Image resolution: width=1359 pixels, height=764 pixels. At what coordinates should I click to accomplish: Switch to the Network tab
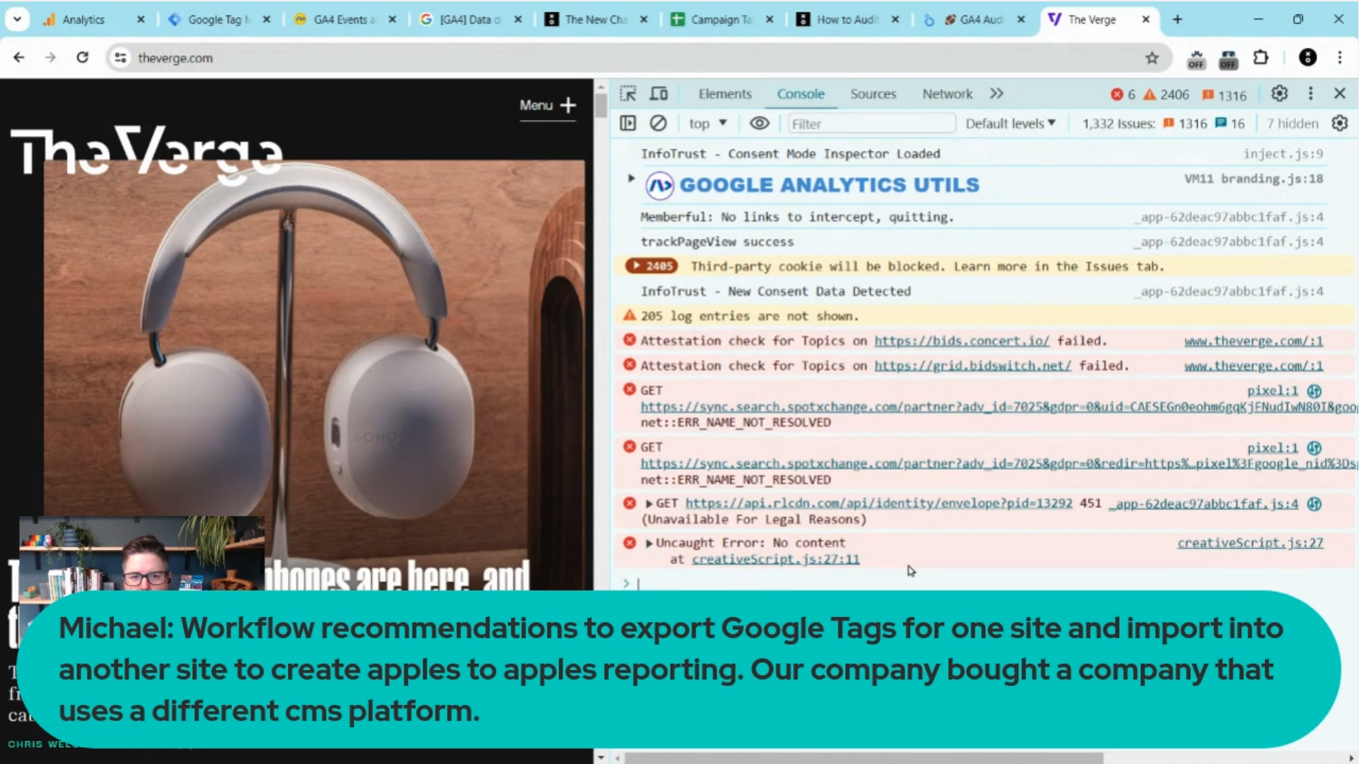pyautogui.click(x=947, y=93)
